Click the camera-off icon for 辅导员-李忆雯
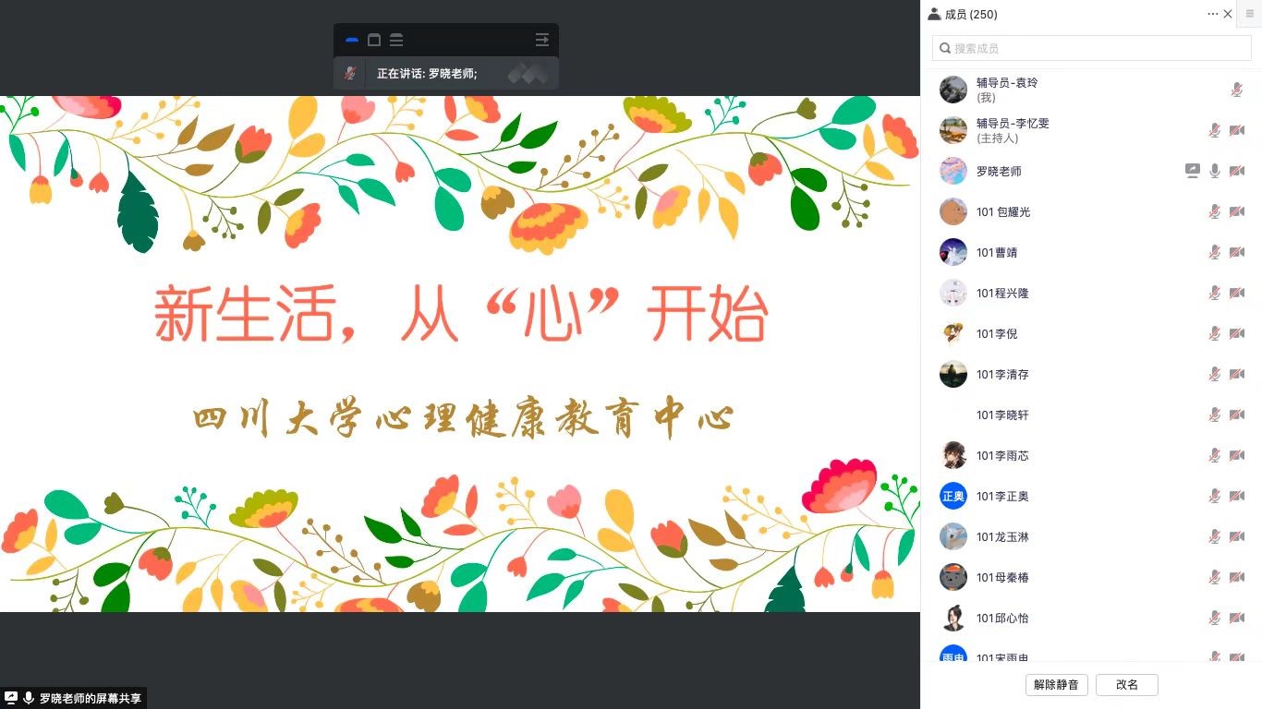Viewport: 1262px width, 709px height. point(1237,130)
